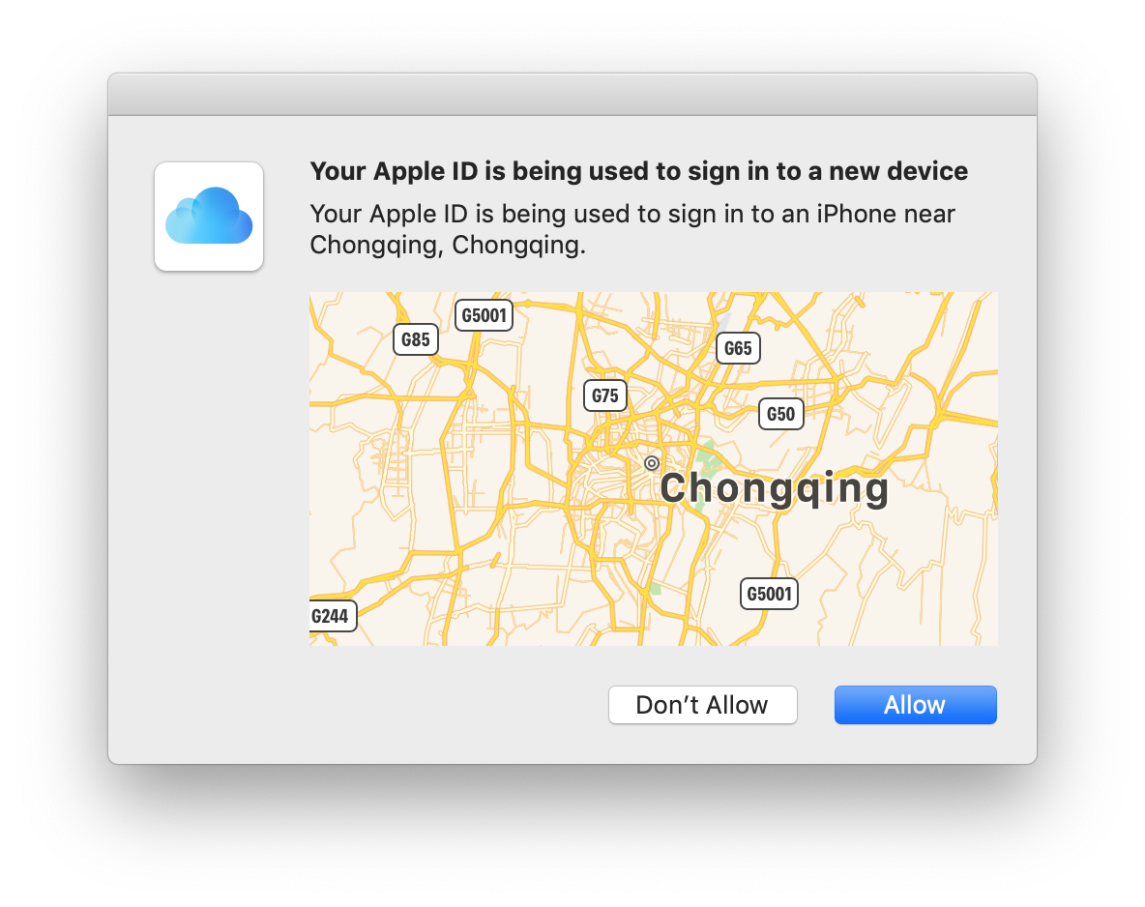This screenshot has height=907, width=1145.
Task: Click the G75 highway shield
Action: tap(604, 395)
